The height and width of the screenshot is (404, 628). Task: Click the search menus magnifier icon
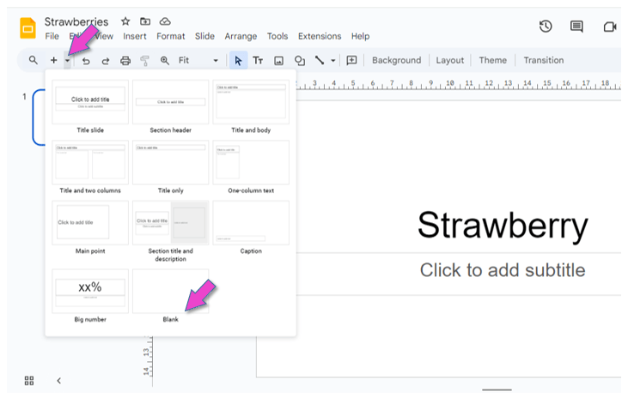click(x=33, y=61)
